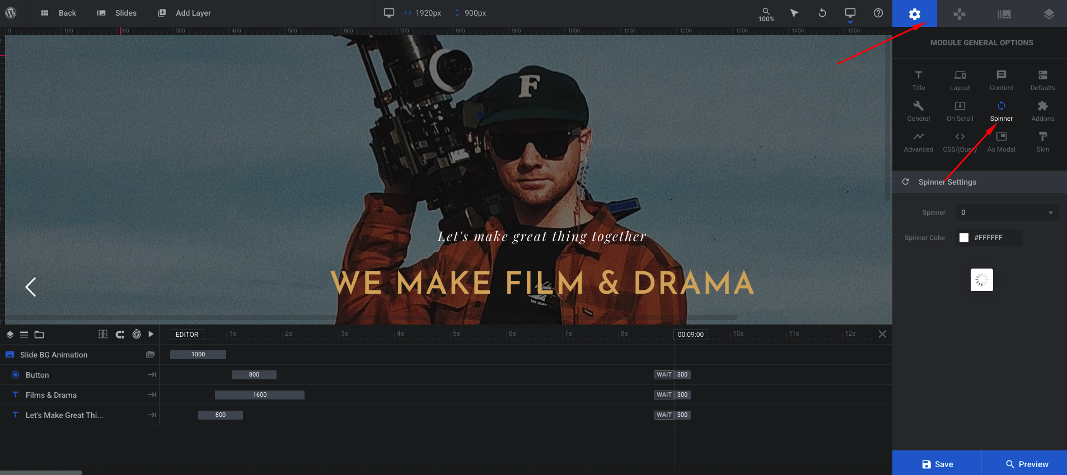
Task: Click the timeline layers stack icon
Action: (x=10, y=335)
